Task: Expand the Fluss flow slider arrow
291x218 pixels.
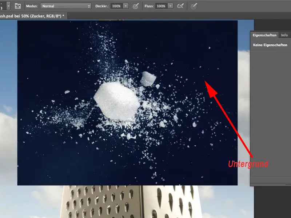Action: pyautogui.click(x=170, y=6)
